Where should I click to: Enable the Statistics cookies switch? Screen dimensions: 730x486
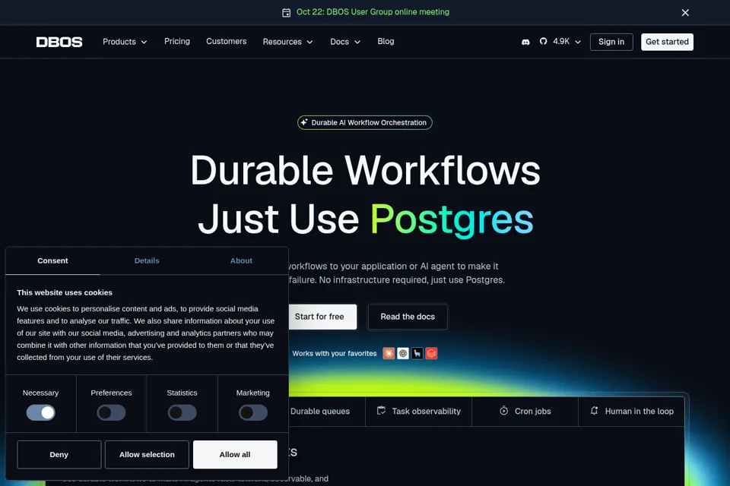point(182,412)
